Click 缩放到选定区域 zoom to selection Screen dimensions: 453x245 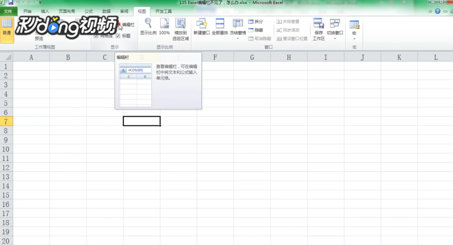[x=180, y=29]
